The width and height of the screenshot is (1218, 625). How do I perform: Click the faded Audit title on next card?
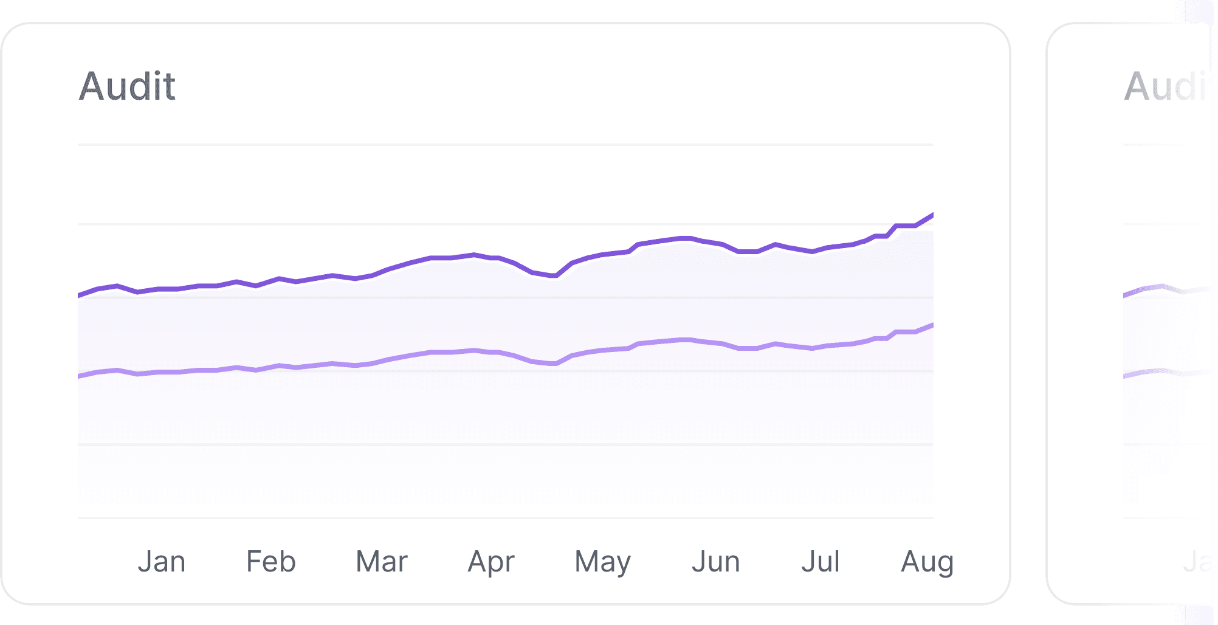coord(1164,86)
